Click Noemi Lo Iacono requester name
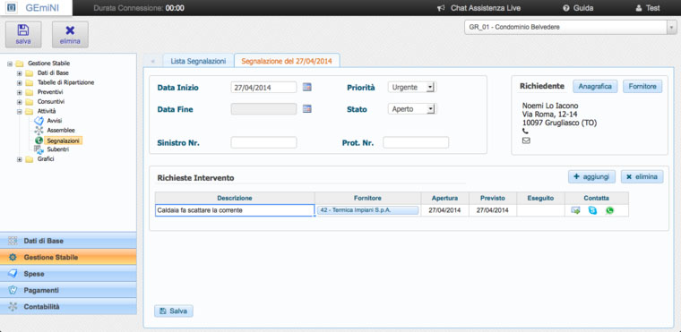Screen dimensions: 681x332 [550, 106]
